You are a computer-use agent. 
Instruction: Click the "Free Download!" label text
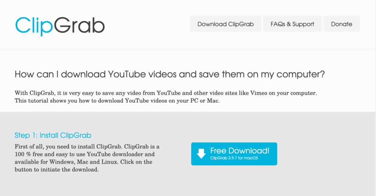click(240, 151)
